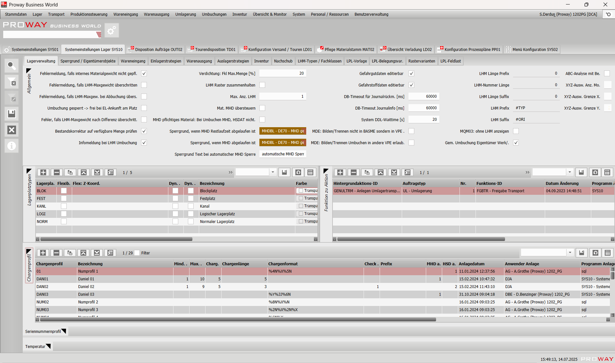The height and width of the screenshot is (363, 615).
Task: Toggle 'LHM Raster zusammenhalten' checkbox
Action: coord(262,85)
